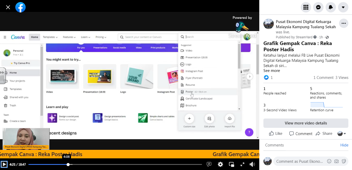Open the Video design thumbnail

(x=62, y=76)
